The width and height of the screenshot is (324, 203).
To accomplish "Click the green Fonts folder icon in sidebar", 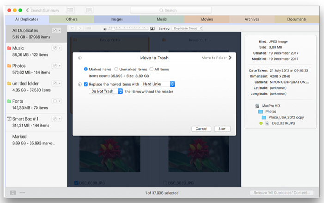I will (x=9, y=101).
